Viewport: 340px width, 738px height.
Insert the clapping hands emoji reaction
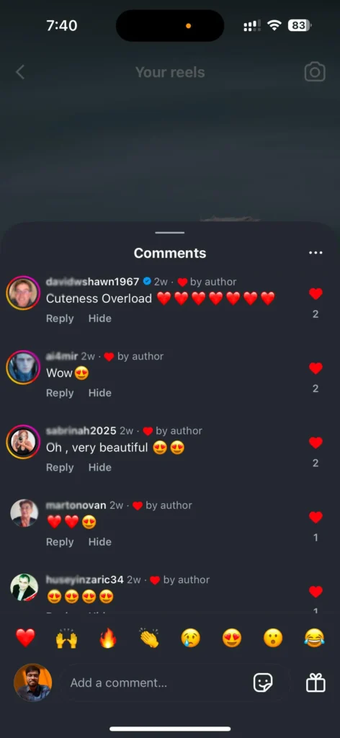(x=149, y=639)
